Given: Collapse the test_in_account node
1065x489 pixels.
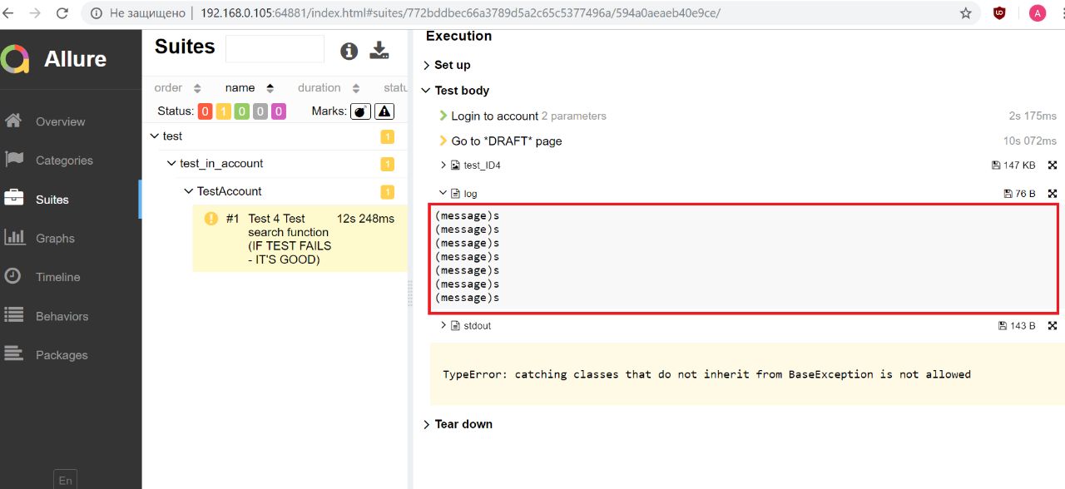Looking at the screenshot, I should pyautogui.click(x=171, y=164).
